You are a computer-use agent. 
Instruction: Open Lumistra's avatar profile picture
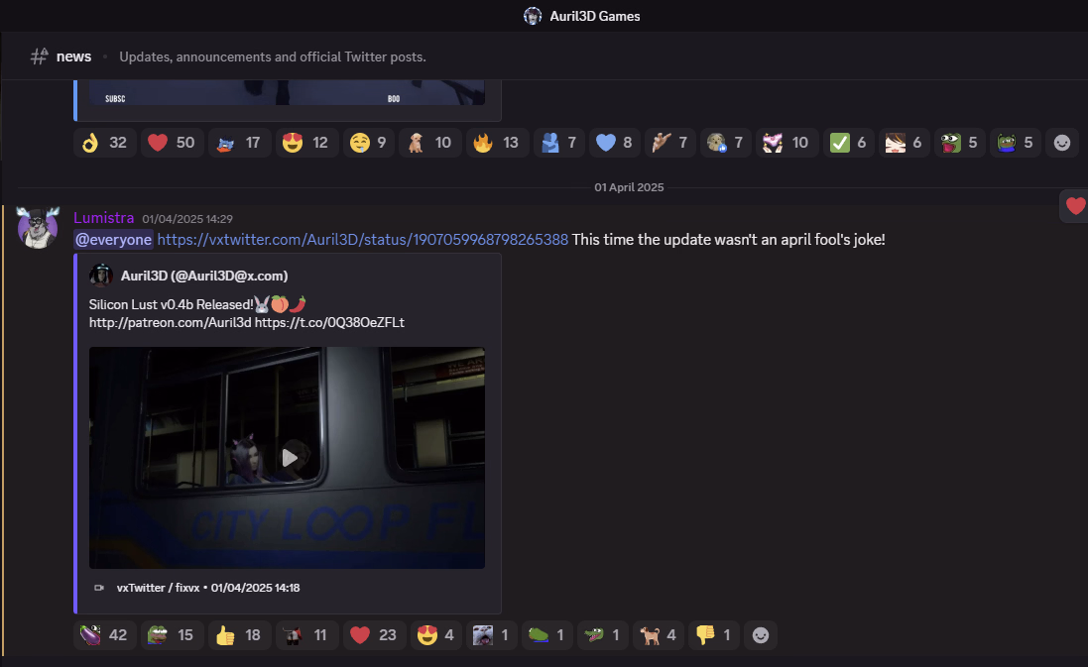tap(38, 229)
